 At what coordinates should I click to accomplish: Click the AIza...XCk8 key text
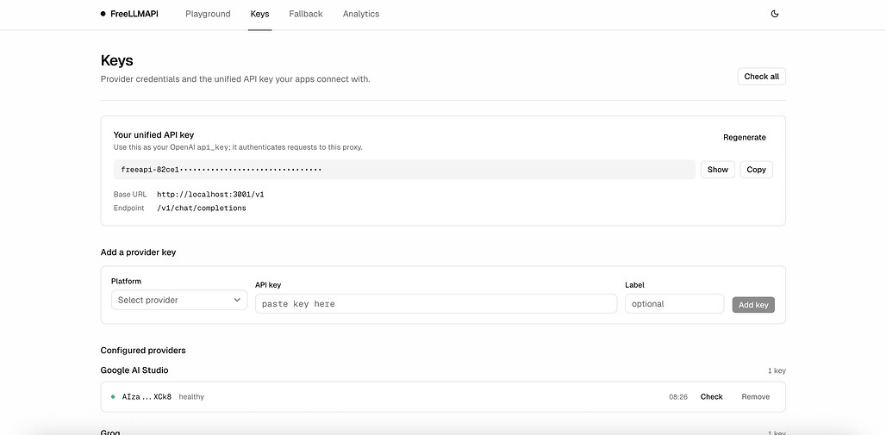(147, 396)
